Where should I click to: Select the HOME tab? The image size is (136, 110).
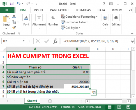23,10
